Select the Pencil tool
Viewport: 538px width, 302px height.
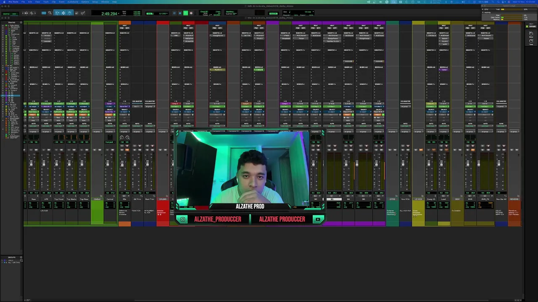pos(82,13)
